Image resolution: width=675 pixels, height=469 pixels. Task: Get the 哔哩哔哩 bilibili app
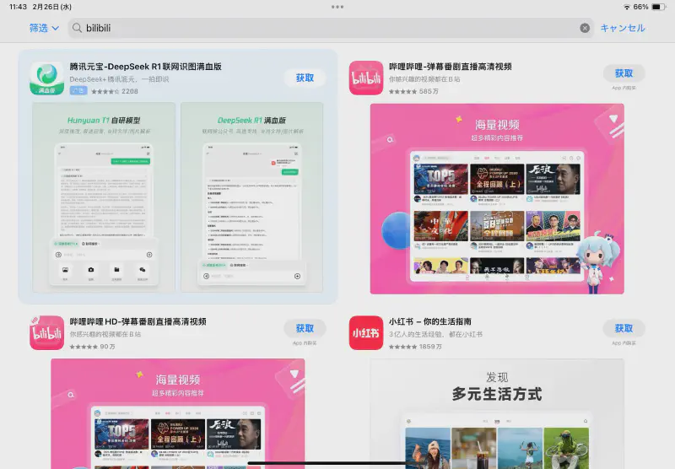pyautogui.click(x=624, y=73)
